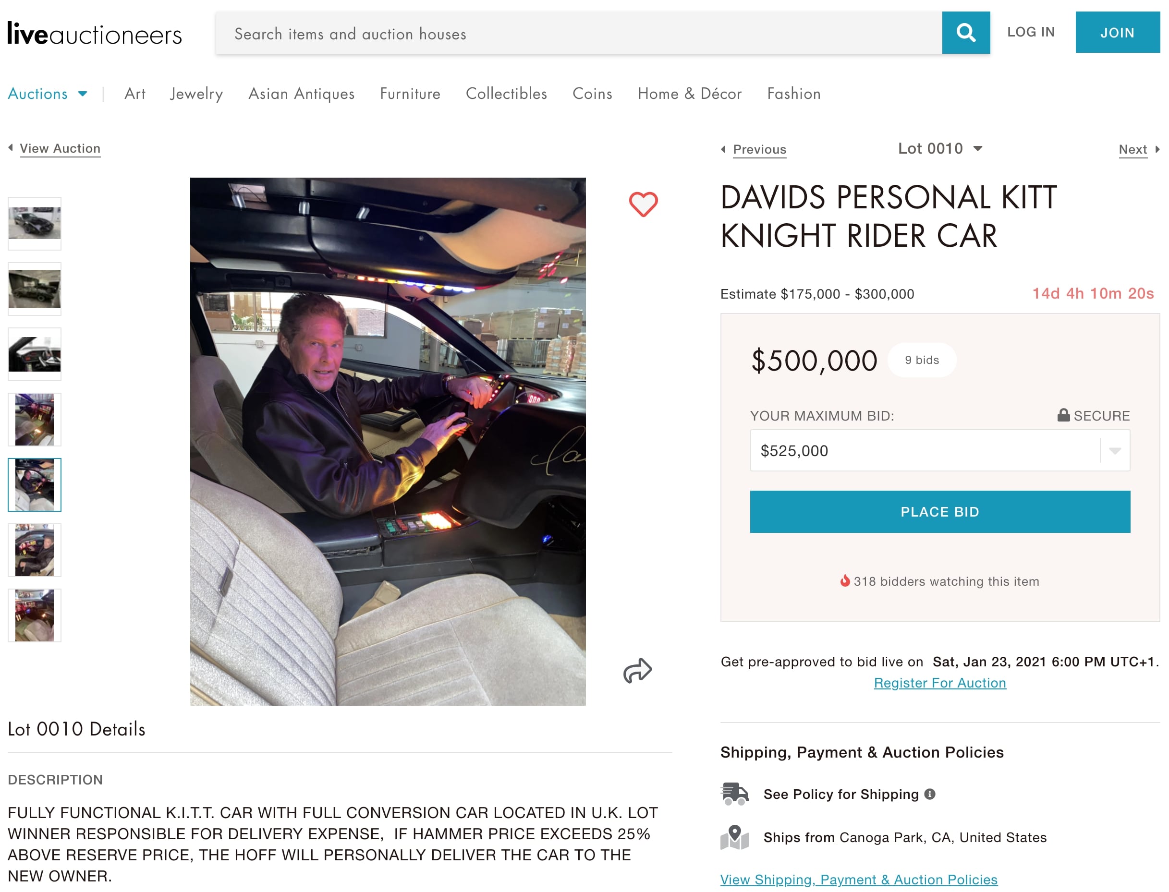This screenshot has height=892, width=1169.
Task: Click the search items input field
Action: (x=531, y=33)
